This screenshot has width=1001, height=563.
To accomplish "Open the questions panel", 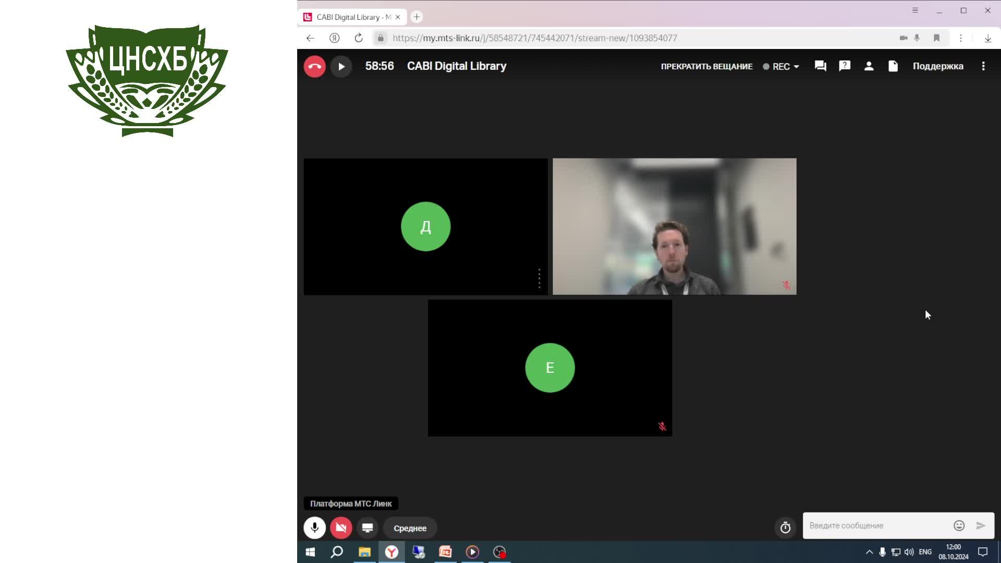I will pos(845,66).
